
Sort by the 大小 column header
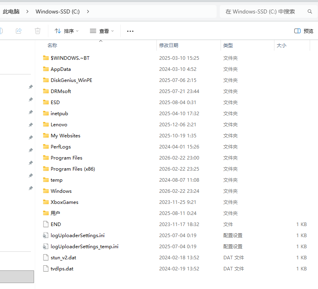[282, 46]
